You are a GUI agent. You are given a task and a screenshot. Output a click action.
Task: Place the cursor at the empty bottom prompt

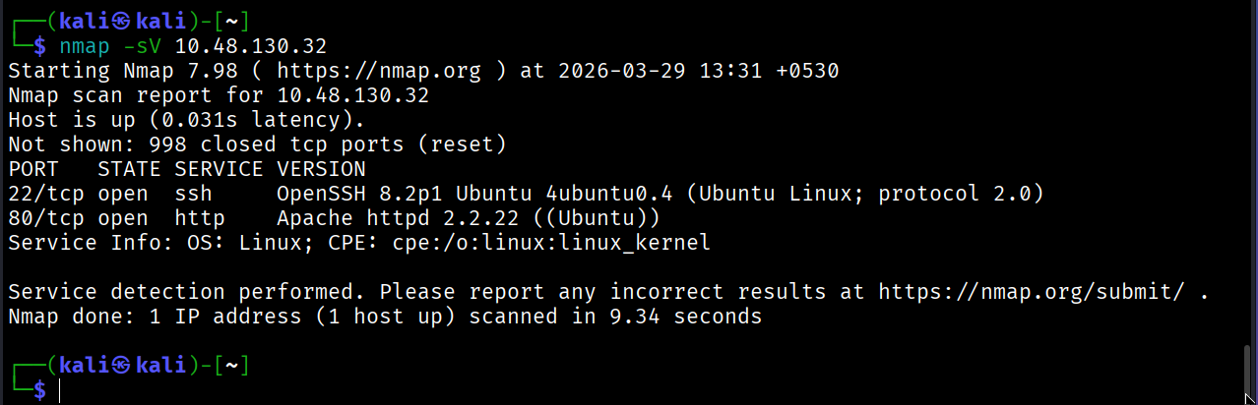click(61, 390)
